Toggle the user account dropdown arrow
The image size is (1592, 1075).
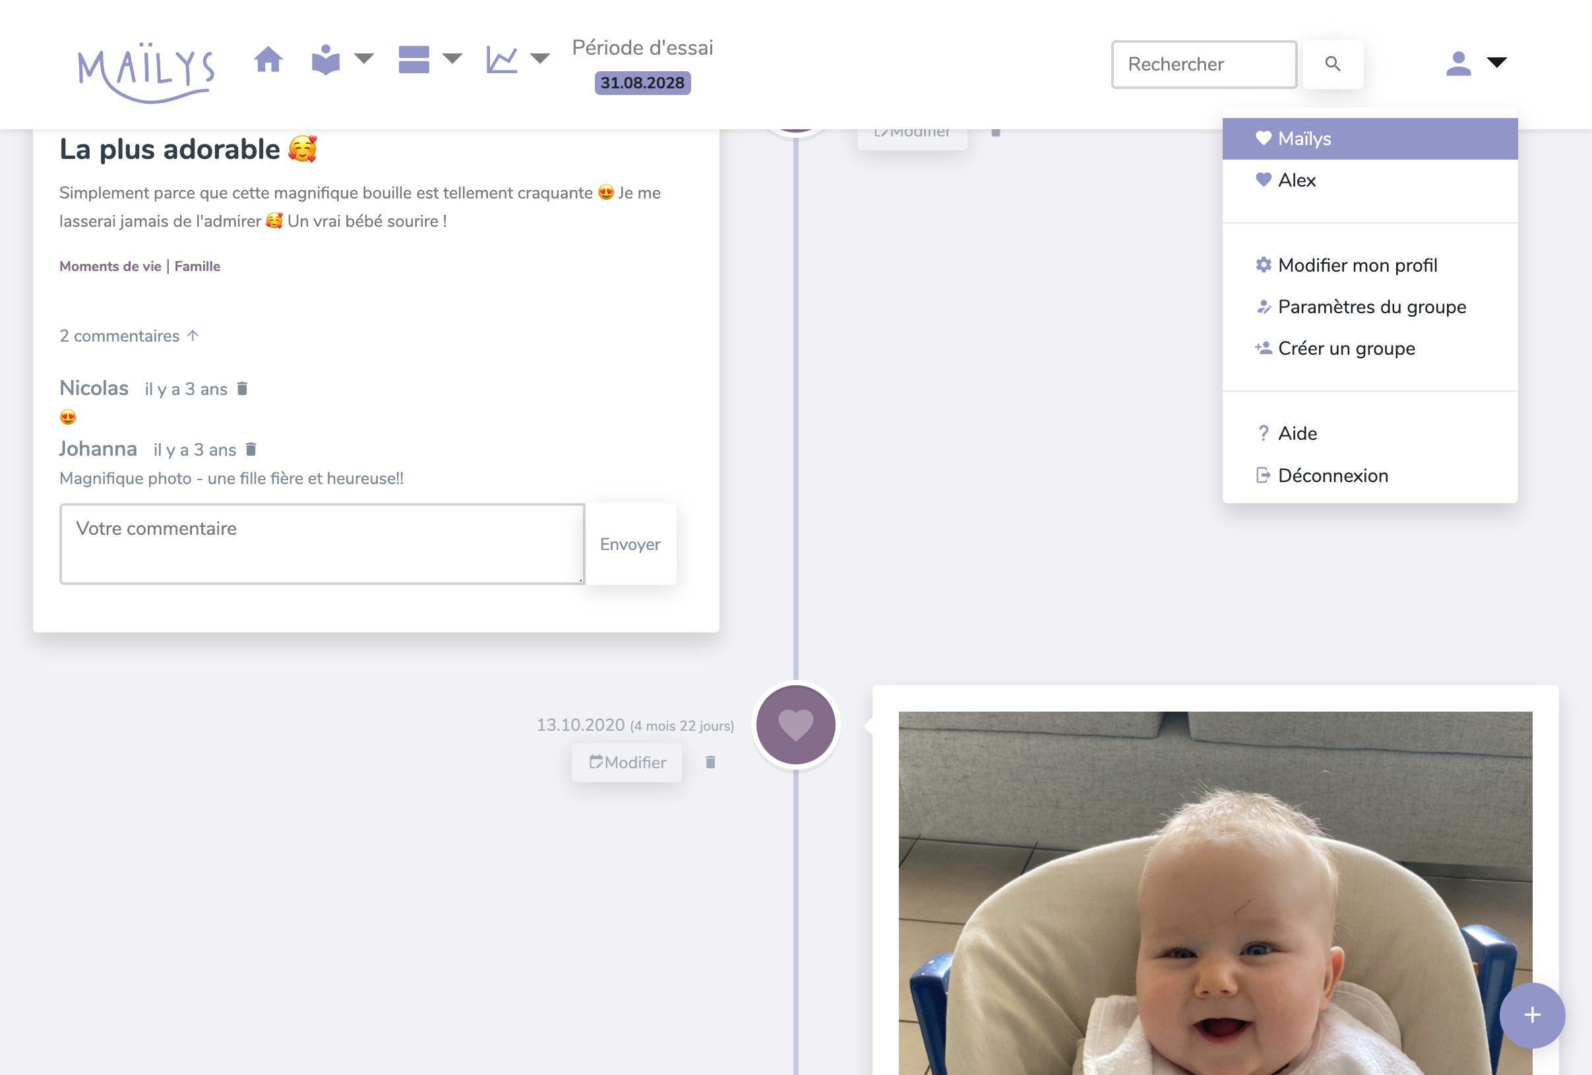click(x=1497, y=63)
